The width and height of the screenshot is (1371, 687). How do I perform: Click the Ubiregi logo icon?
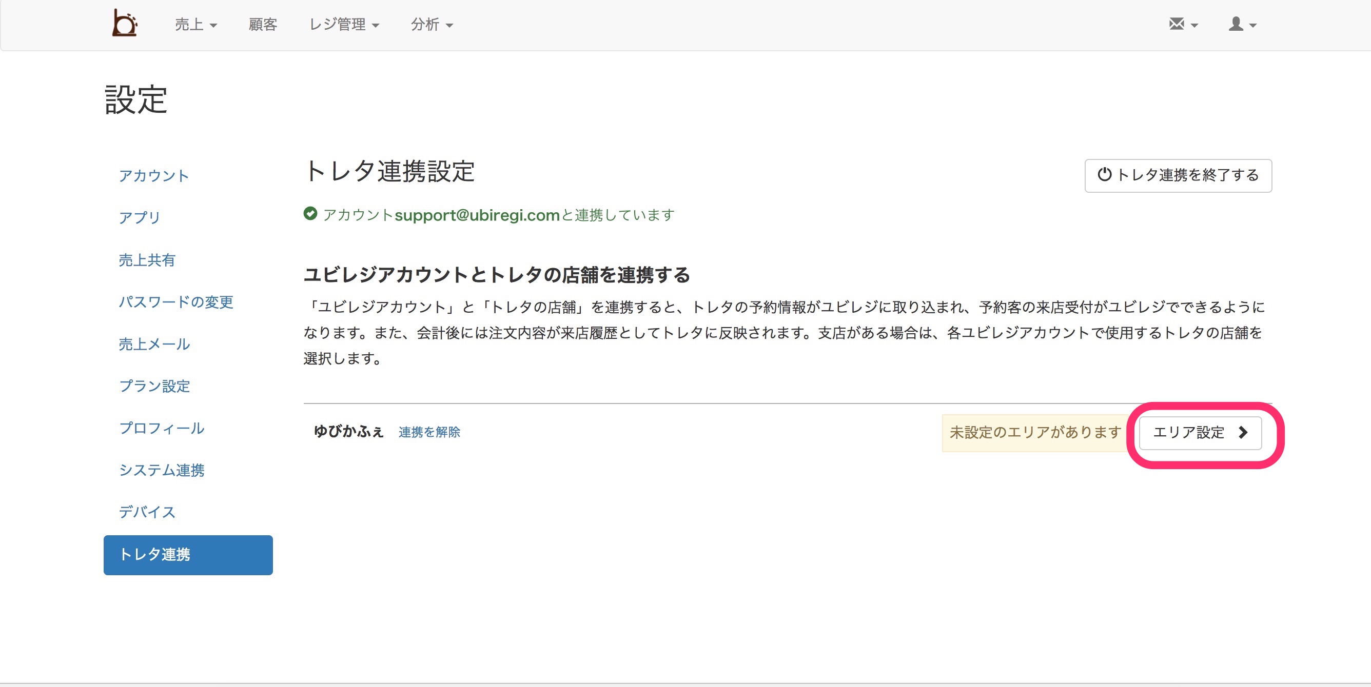click(125, 24)
